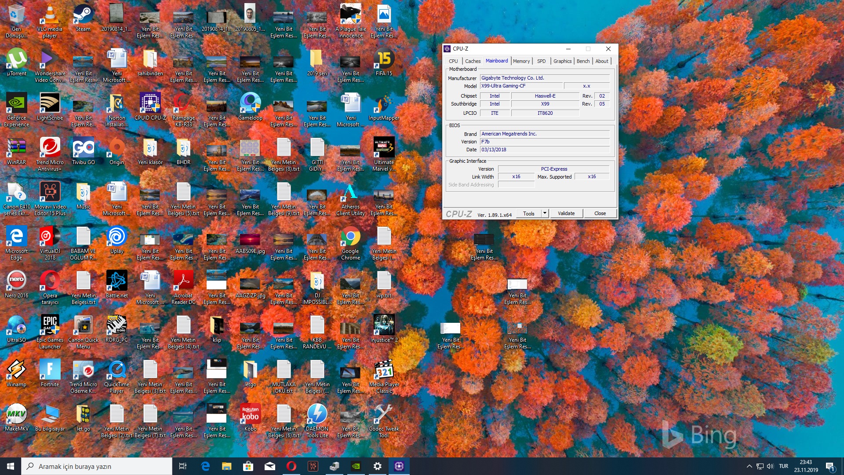This screenshot has height=475, width=844.
Task: Switch to the Memory tab
Action: click(x=521, y=61)
